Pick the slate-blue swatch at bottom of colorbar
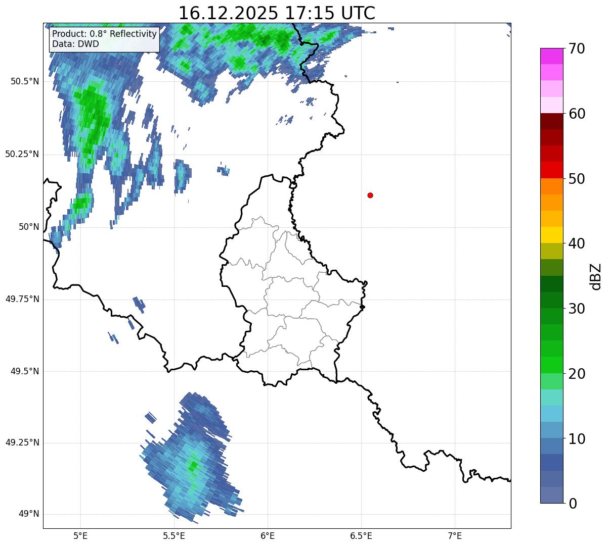 [x=551, y=495]
